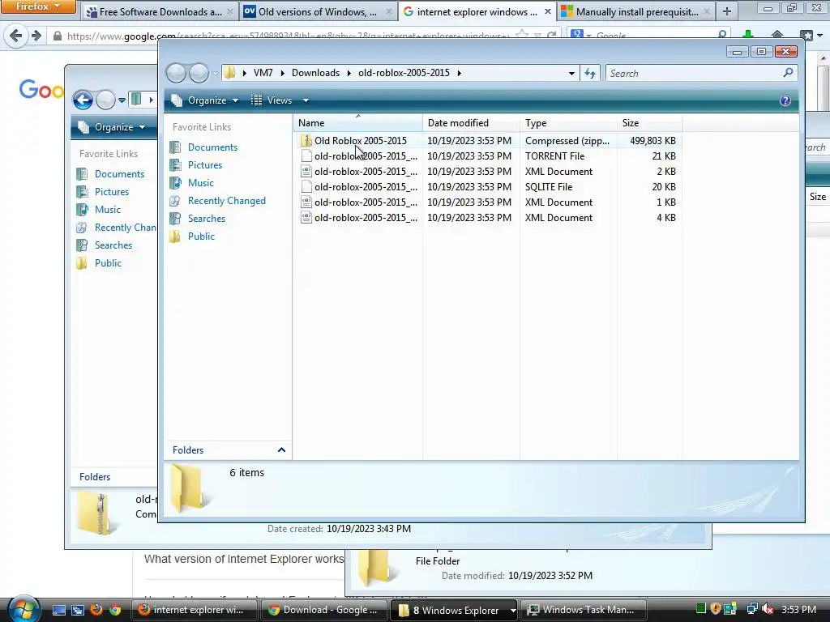Sort files by Date modified column

point(471,123)
